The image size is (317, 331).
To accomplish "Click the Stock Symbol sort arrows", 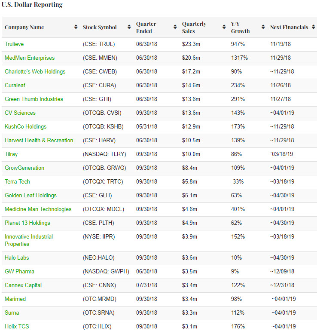I will click(x=129, y=27).
